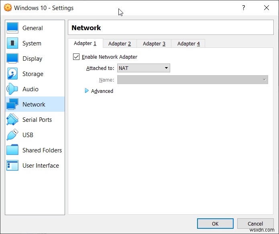Viewport: 279px width, 234px height.
Task: Switch to the Adapter 2 tab
Action: (120, 44)
